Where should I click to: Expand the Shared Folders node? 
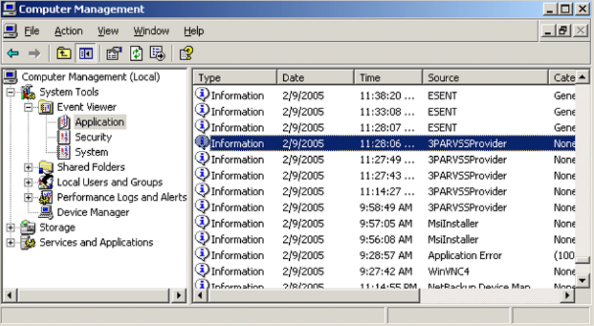[x=28, y=167]
